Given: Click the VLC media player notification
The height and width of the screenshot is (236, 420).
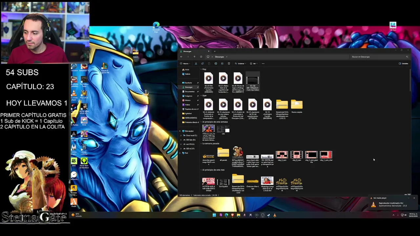Looking at the screenshot, I should point(393,203).
